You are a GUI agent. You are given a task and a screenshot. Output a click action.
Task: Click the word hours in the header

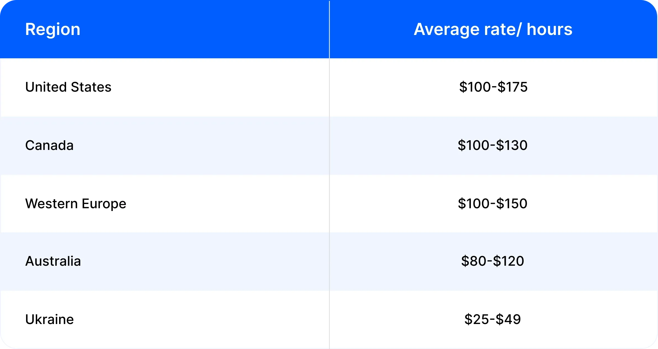point(549,29)
